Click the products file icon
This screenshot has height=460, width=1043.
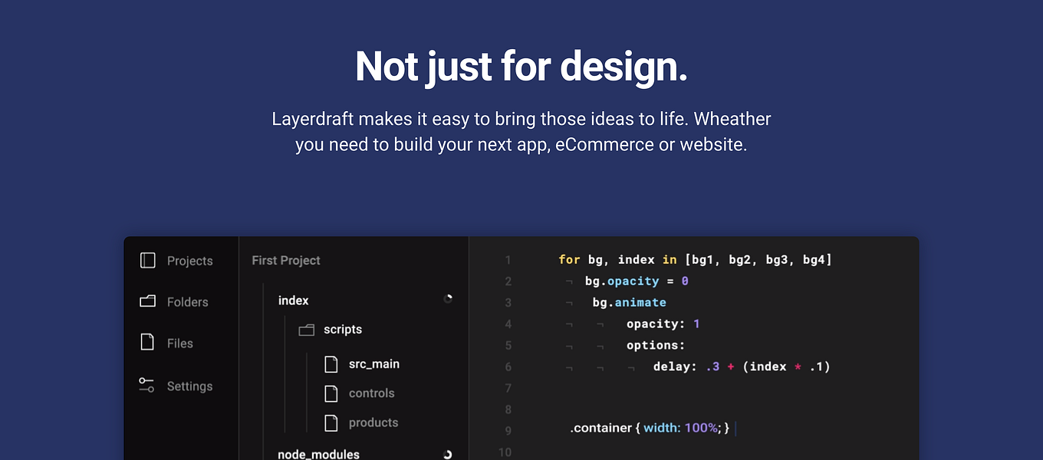tap(331, 422)
